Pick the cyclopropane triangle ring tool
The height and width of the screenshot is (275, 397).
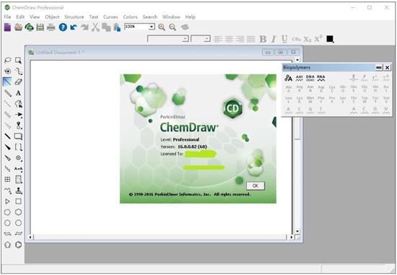8,201
